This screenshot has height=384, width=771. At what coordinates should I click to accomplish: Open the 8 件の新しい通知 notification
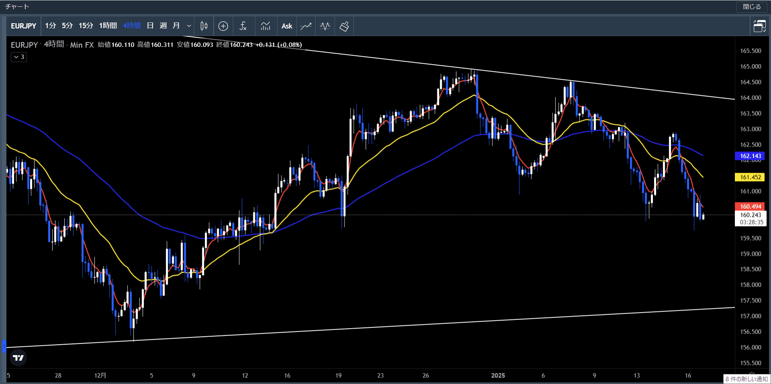(x=747, y=379)
